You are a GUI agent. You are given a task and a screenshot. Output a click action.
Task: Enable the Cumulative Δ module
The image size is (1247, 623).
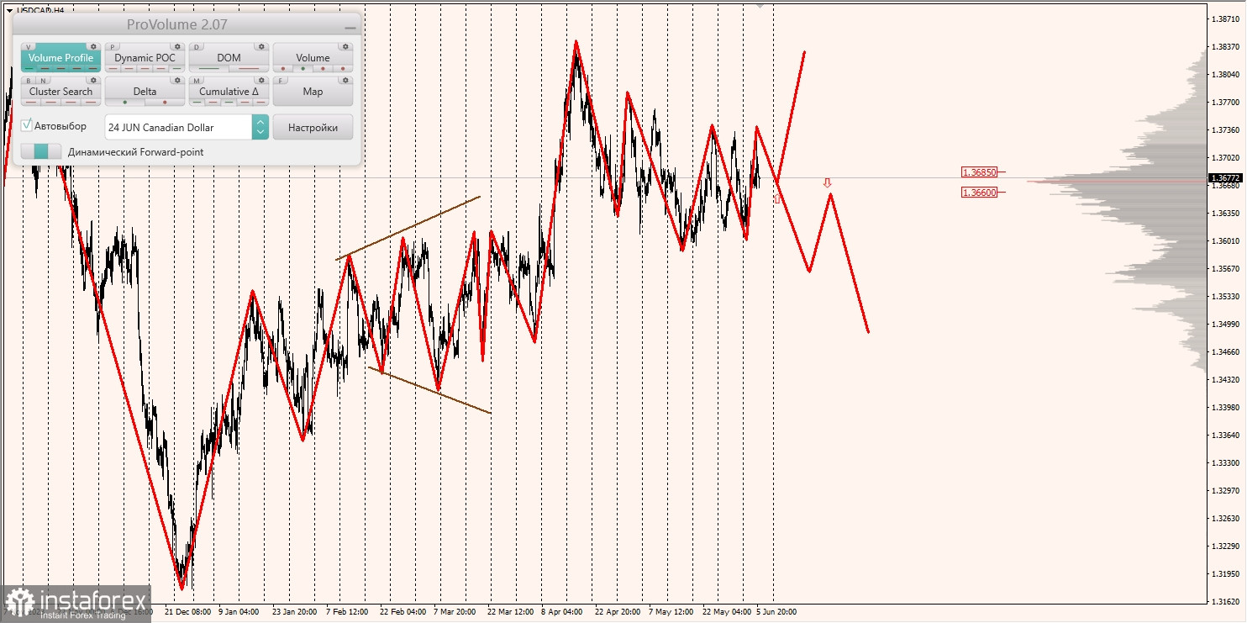coord(229,92)
